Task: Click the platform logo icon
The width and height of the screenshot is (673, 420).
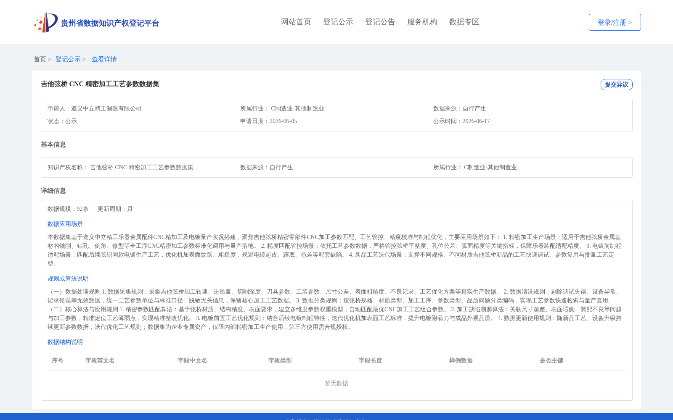Action: click(46, 22)
